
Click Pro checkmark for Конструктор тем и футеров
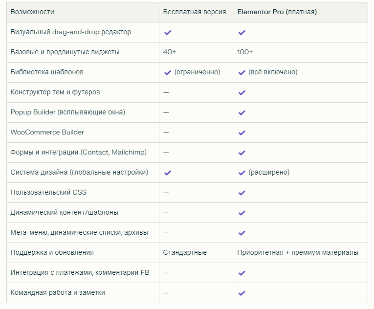[242, 92]
